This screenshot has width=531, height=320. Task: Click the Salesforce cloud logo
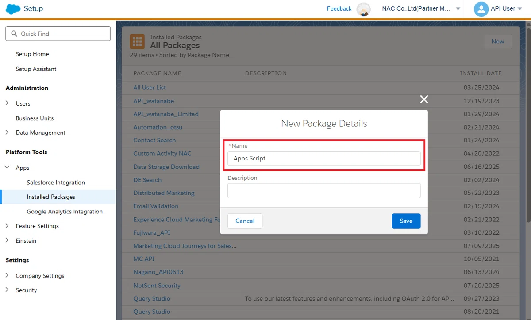coord(13,9)
